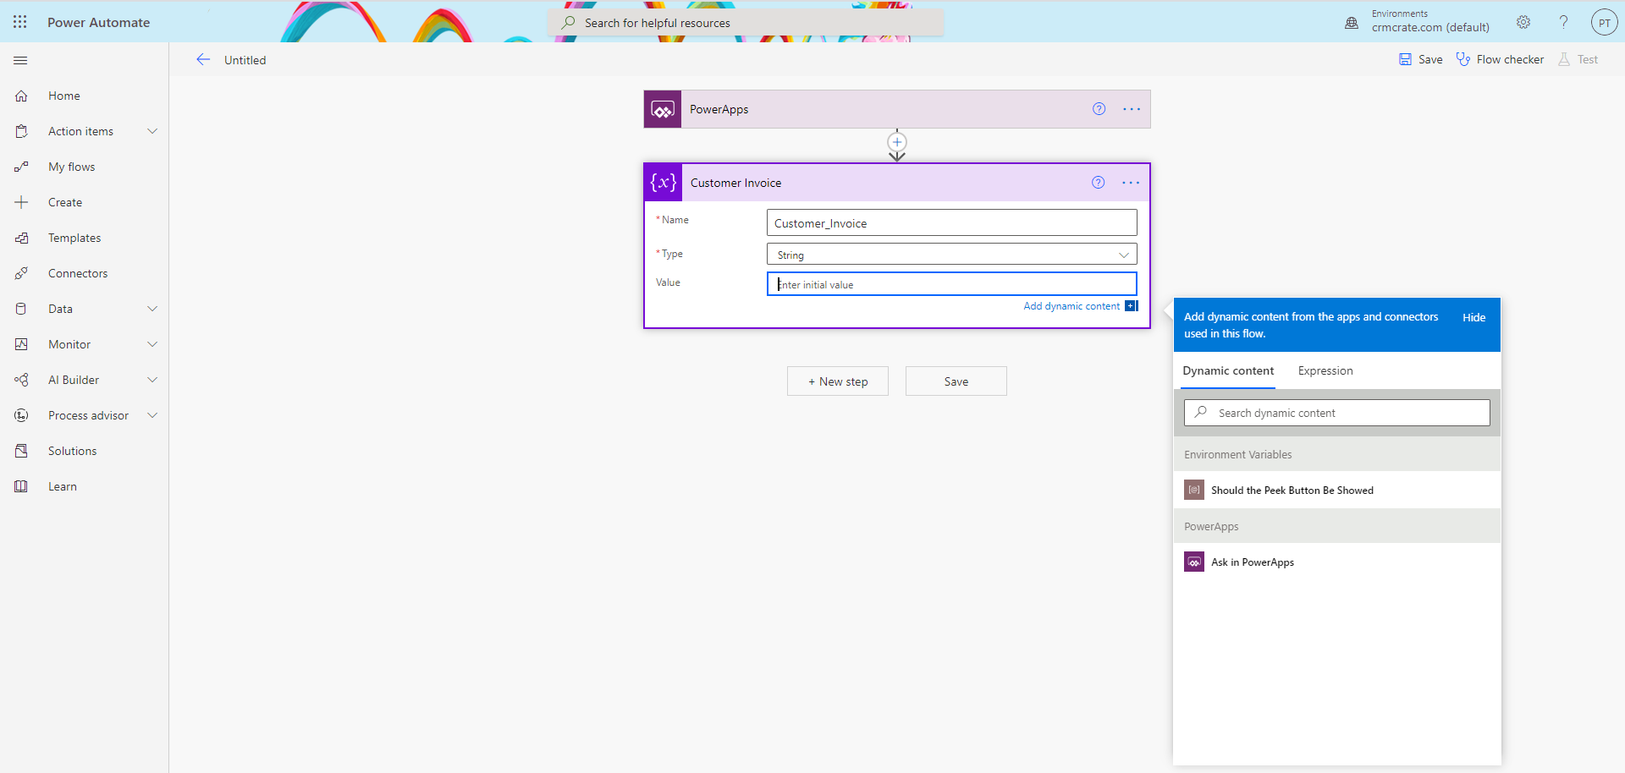Open Power Automate settings gear
Image resolution: width=1625 pixels, height=773 pixels.
[1523, 22]
